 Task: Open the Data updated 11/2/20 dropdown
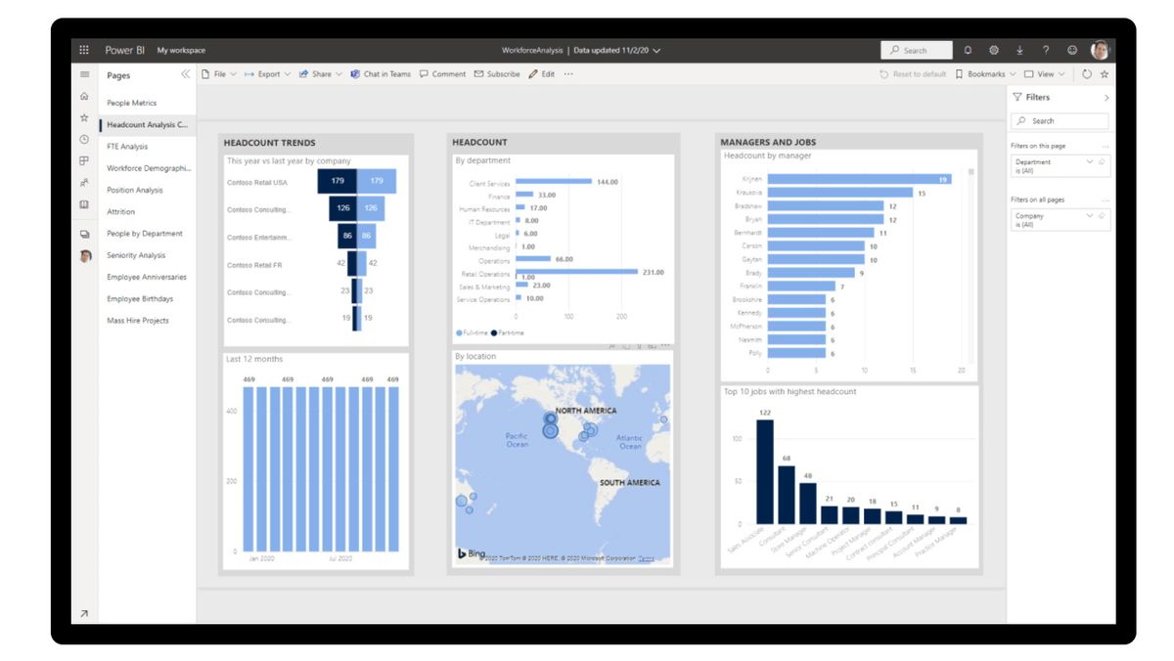pyautogui.click(x=657, y=48)
